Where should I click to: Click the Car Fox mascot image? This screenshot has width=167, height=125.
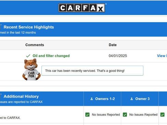pyautogui.click(x=31, y=70)
